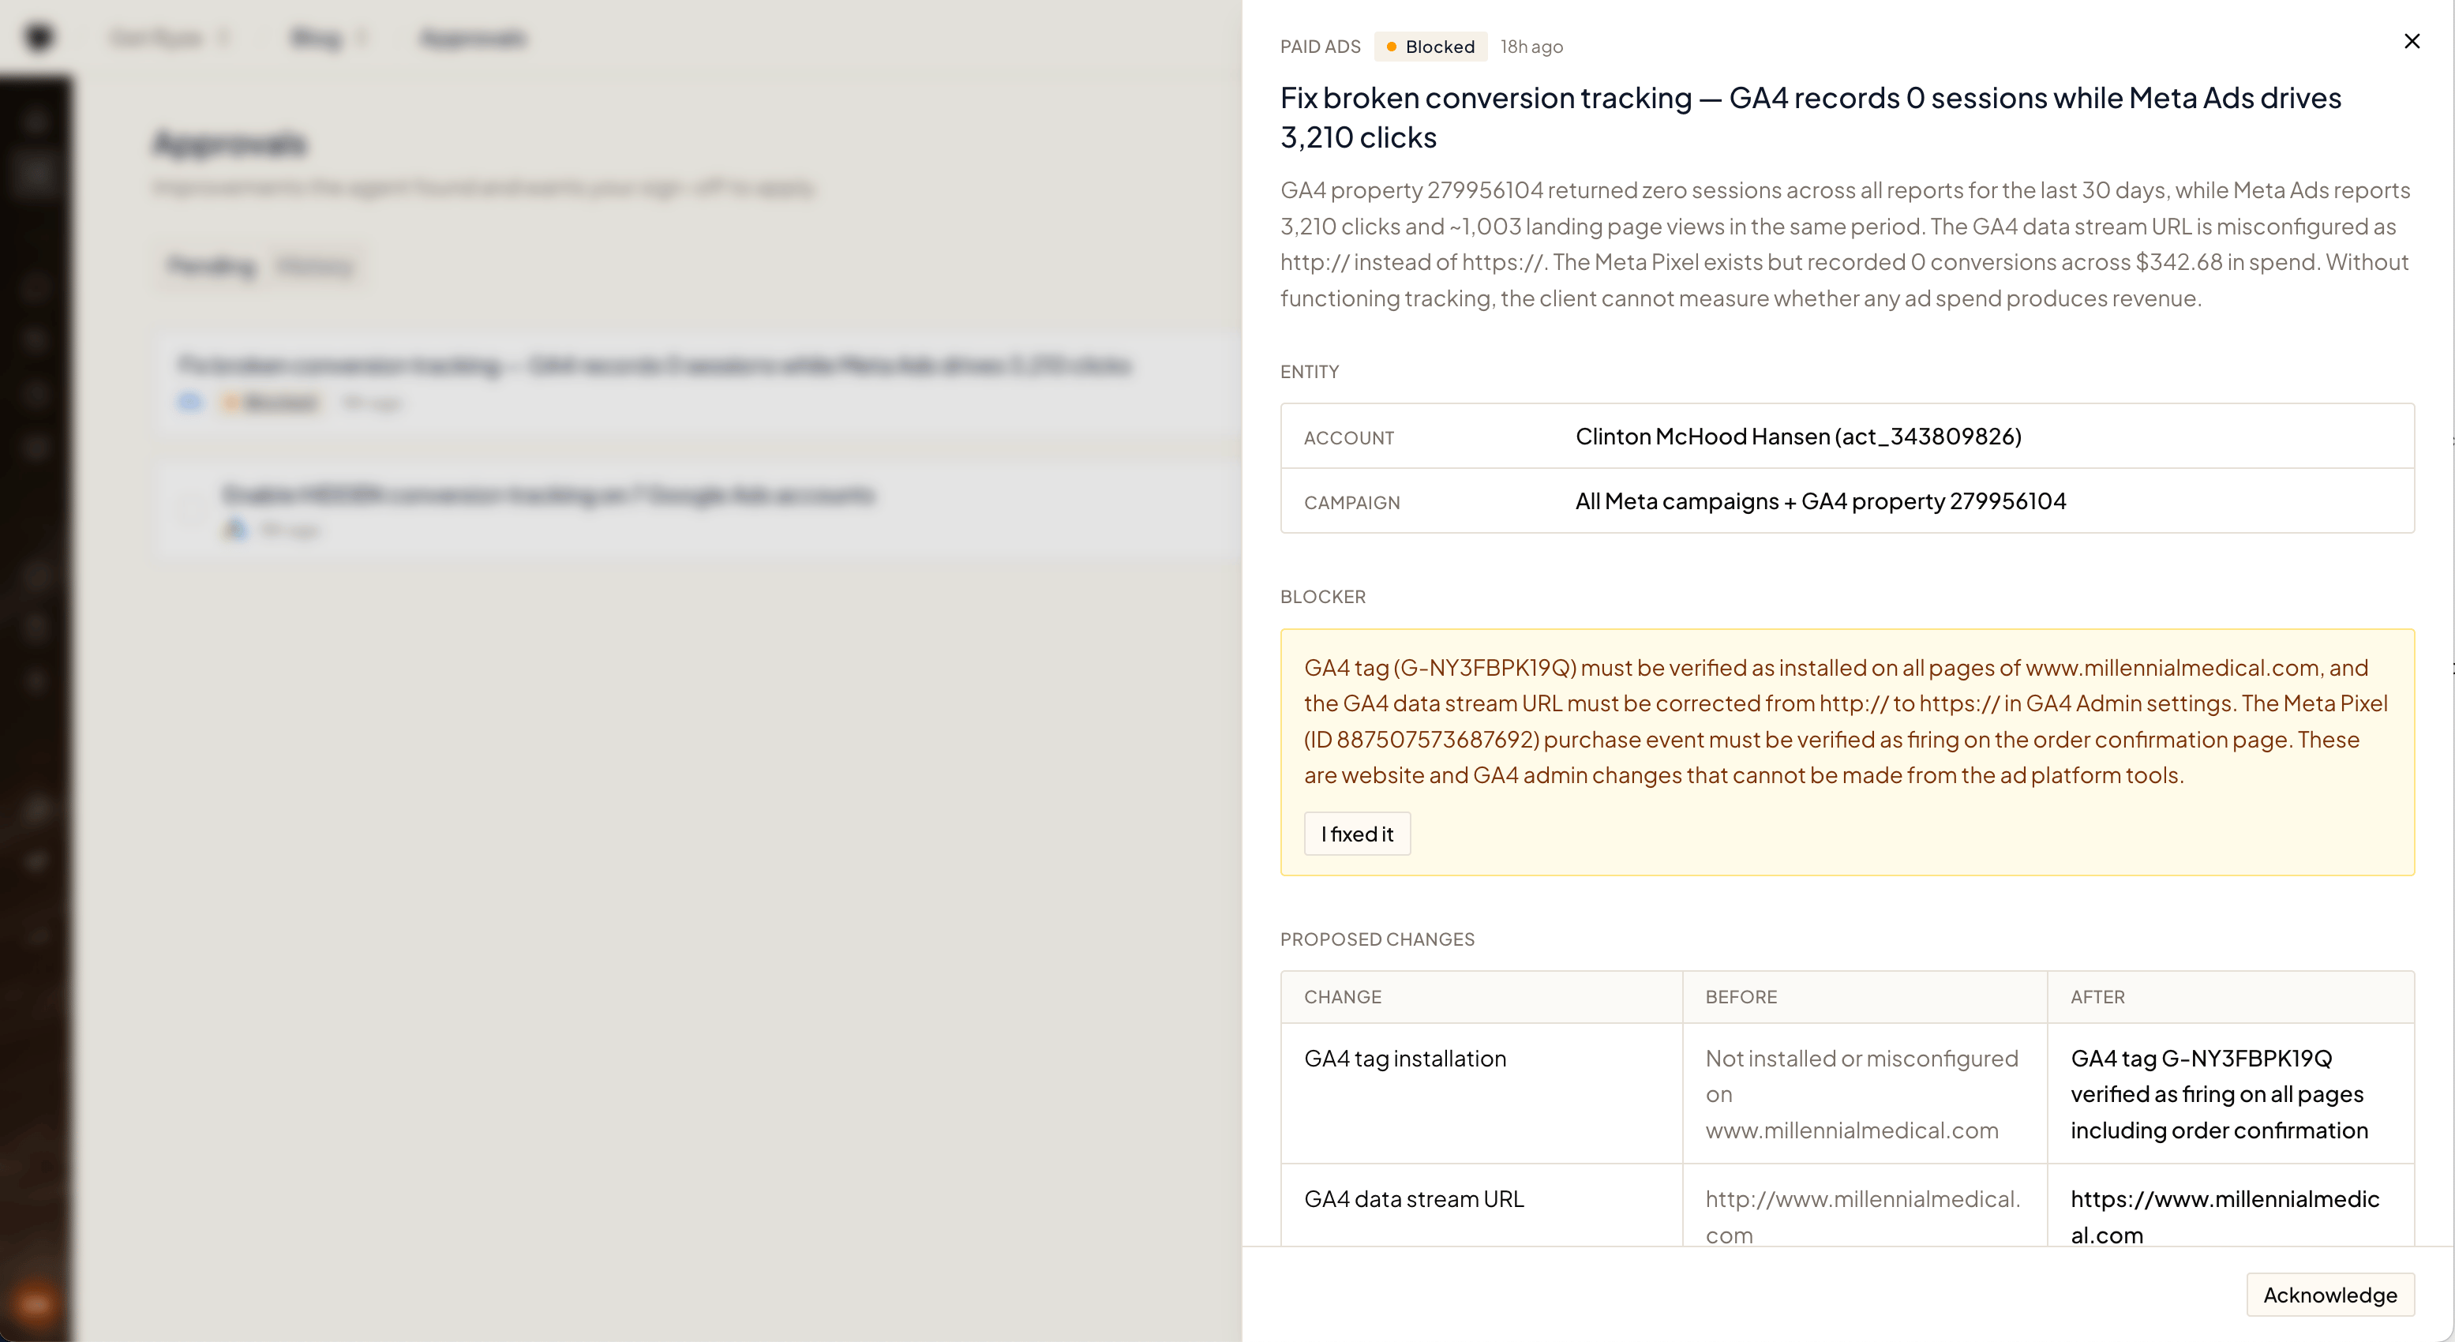Screen dimensions: 2455x1342
Task: Click the GA4 property description paragraph
Action: [x=1845, y=244]
